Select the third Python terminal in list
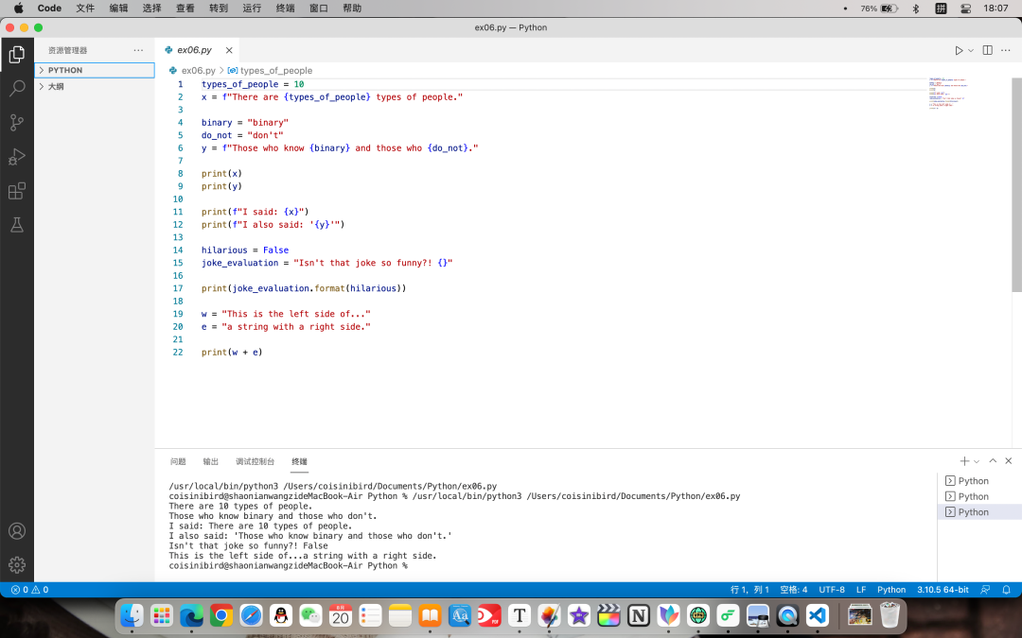The height and width of the screenshot is (638, 1022). tap(973, 512)
